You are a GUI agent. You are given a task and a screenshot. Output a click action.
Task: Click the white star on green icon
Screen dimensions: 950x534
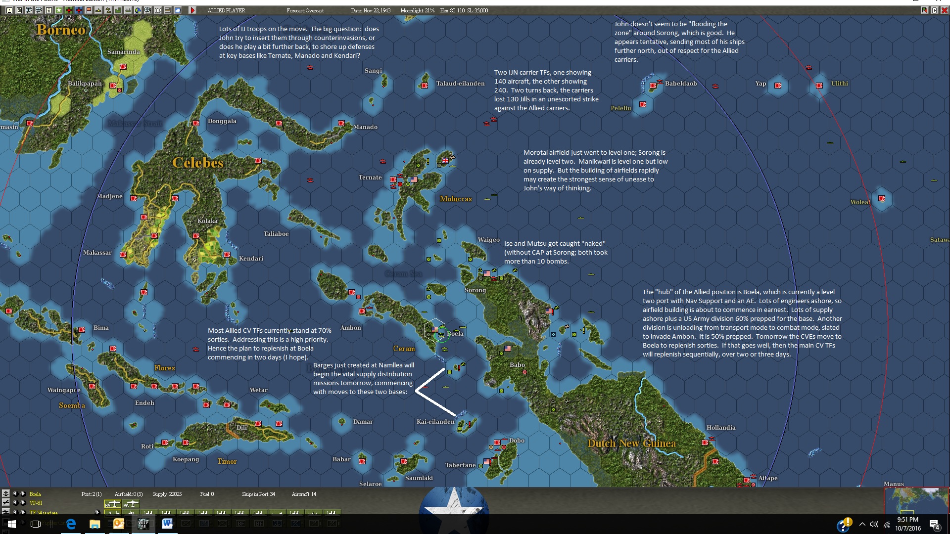click(x=59, y=10)
